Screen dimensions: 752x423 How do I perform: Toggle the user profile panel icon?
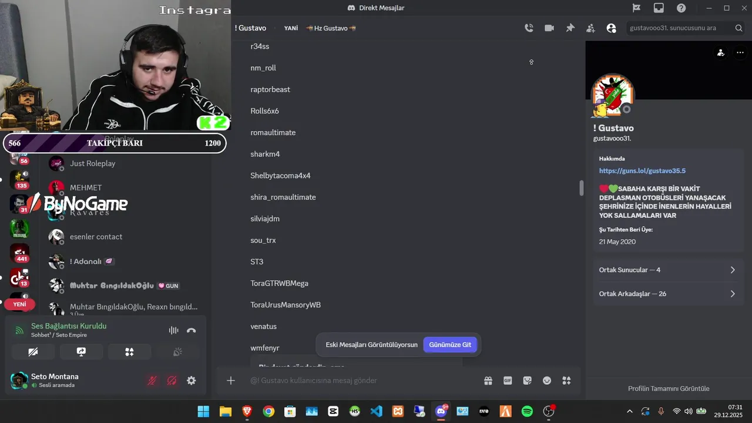tap(611, 28)
